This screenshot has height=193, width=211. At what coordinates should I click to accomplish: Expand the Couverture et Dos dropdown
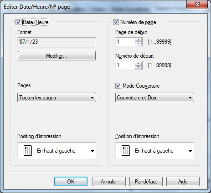(154, 98)
